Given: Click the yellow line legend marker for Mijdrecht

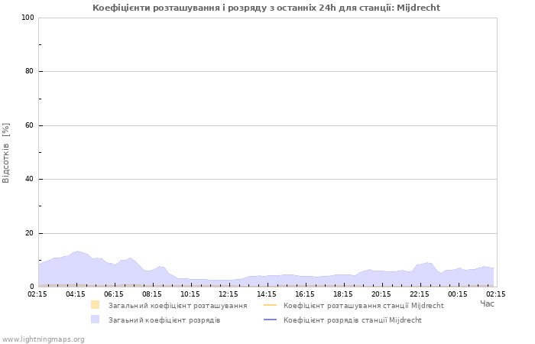Looking at the screenshot, I should 270,305.
